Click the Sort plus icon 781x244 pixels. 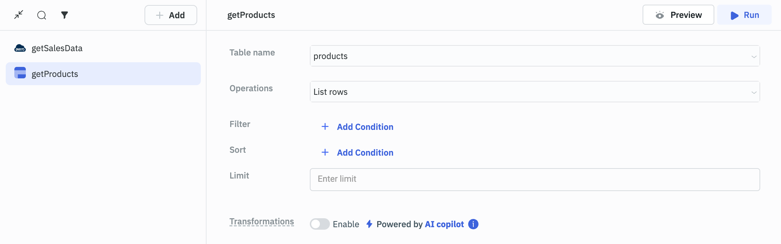(x=325, y=152)
